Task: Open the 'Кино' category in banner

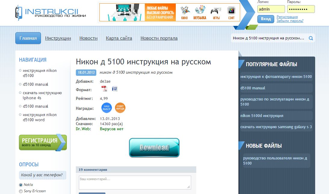Action: 185,13
